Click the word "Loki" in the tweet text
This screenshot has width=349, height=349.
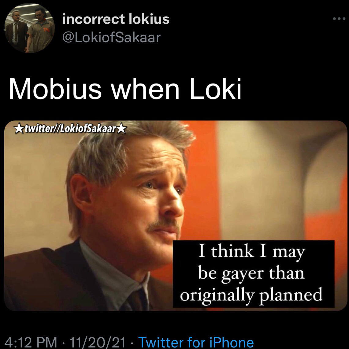click(215, 89)
